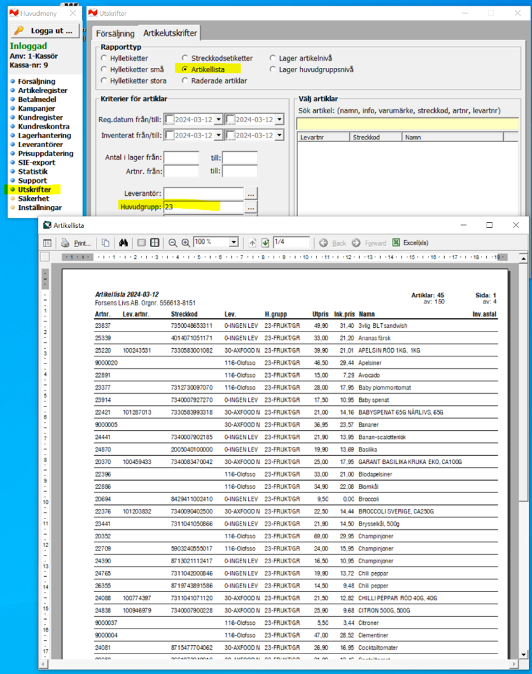Go to next page with down arrow icon

(x=265, y=243)
